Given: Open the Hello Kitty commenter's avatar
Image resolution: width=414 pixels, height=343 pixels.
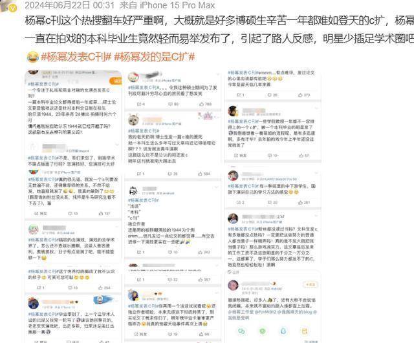Looking at the screenshot, I should (x=134, y=77).
